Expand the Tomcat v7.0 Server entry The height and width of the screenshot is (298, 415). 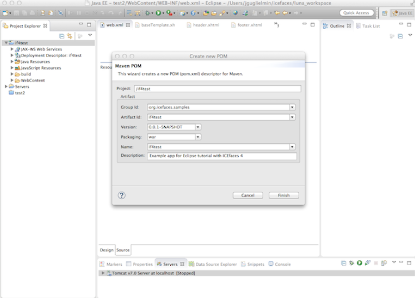[103, 273]
